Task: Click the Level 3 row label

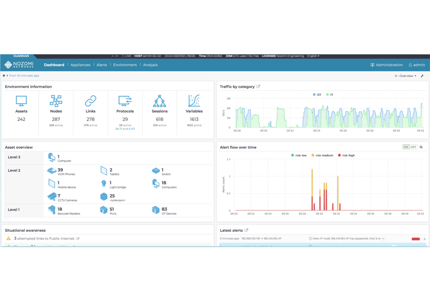Action: [x=14, y=157]
